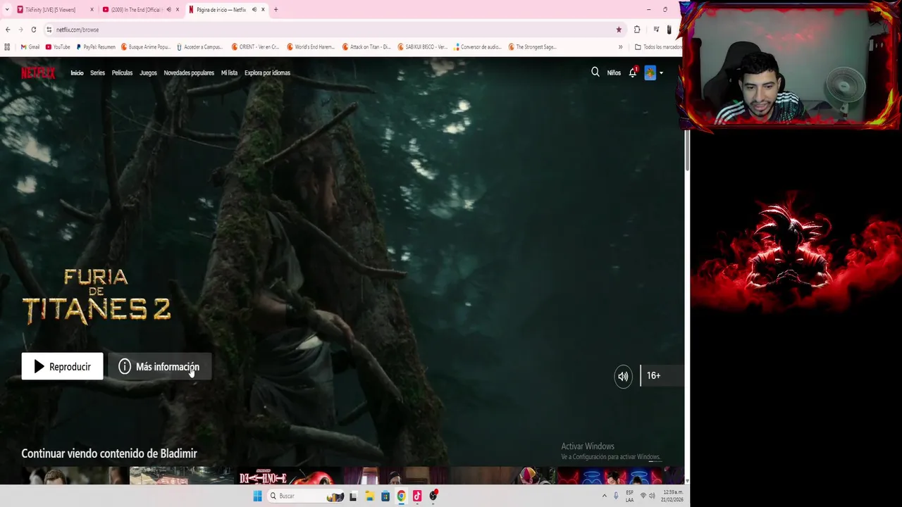902x507 pixels.
Task: Open Microsoft Store from the taskbar
Action: pos(385,496)
